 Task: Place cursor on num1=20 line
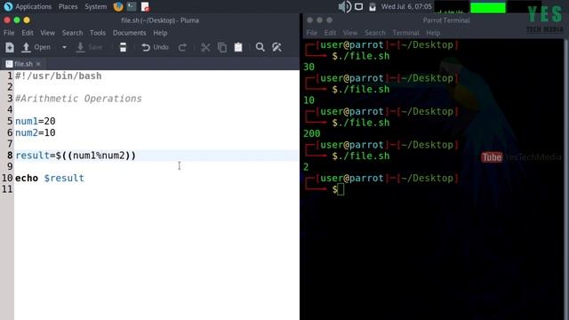(x=36, y=121)
